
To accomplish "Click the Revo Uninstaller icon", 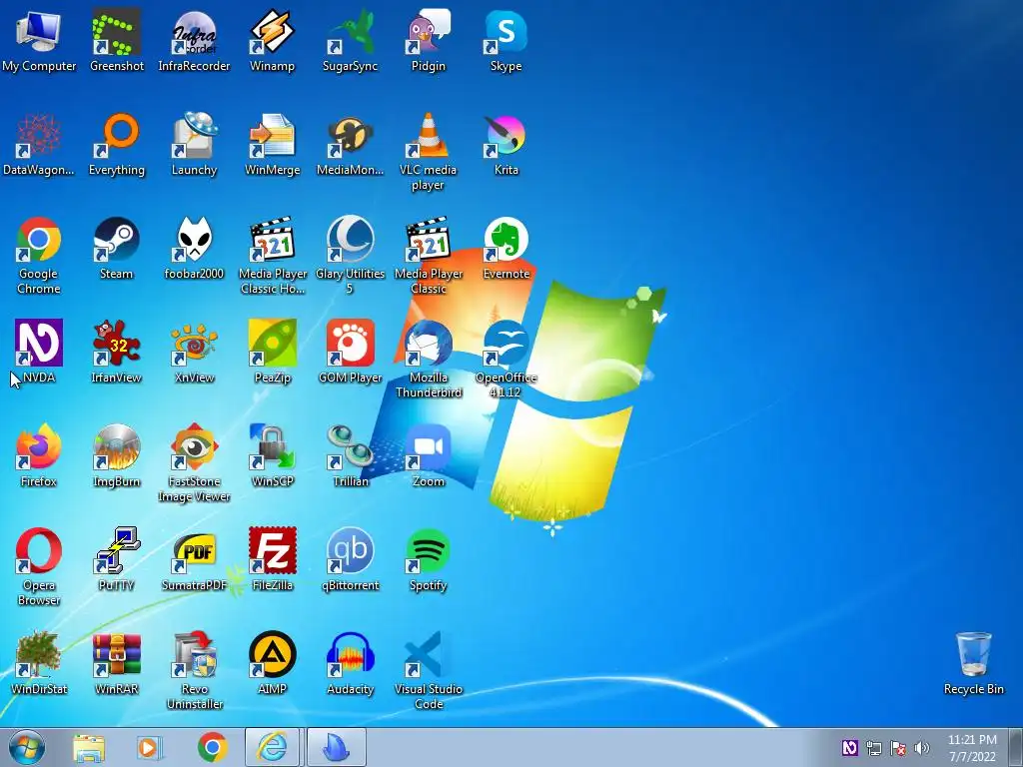I will 195,655.
